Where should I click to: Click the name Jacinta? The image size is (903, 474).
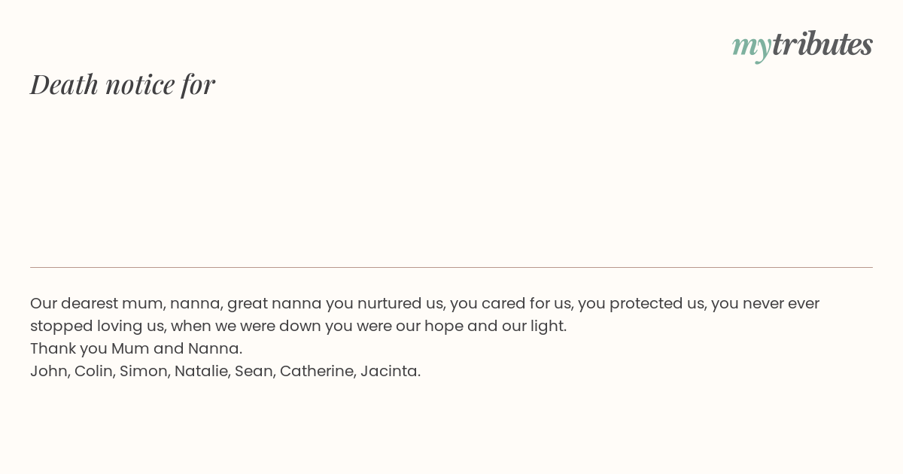389,371
